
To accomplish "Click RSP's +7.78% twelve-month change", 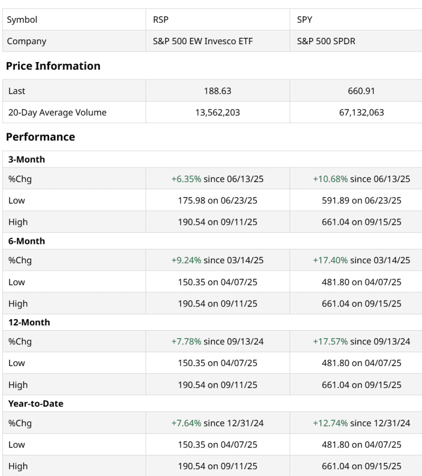I will [186, 342].
